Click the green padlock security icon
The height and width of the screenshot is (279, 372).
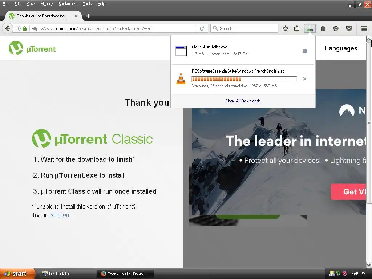pyautogui.click(x=25, y=28)
